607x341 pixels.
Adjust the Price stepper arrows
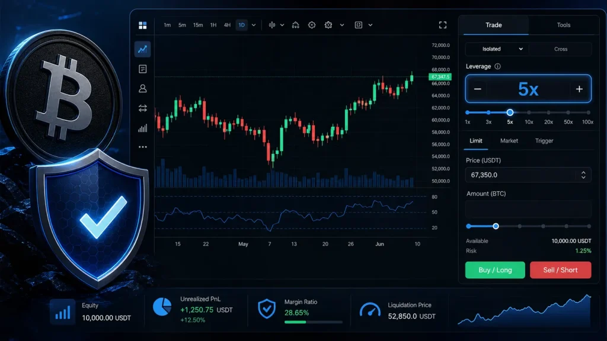[583, 175]
